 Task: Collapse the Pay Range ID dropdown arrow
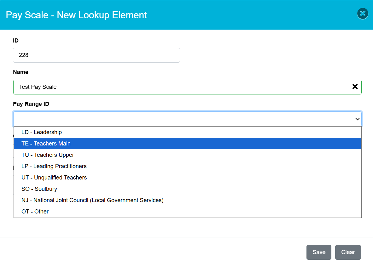coord(357,119)
